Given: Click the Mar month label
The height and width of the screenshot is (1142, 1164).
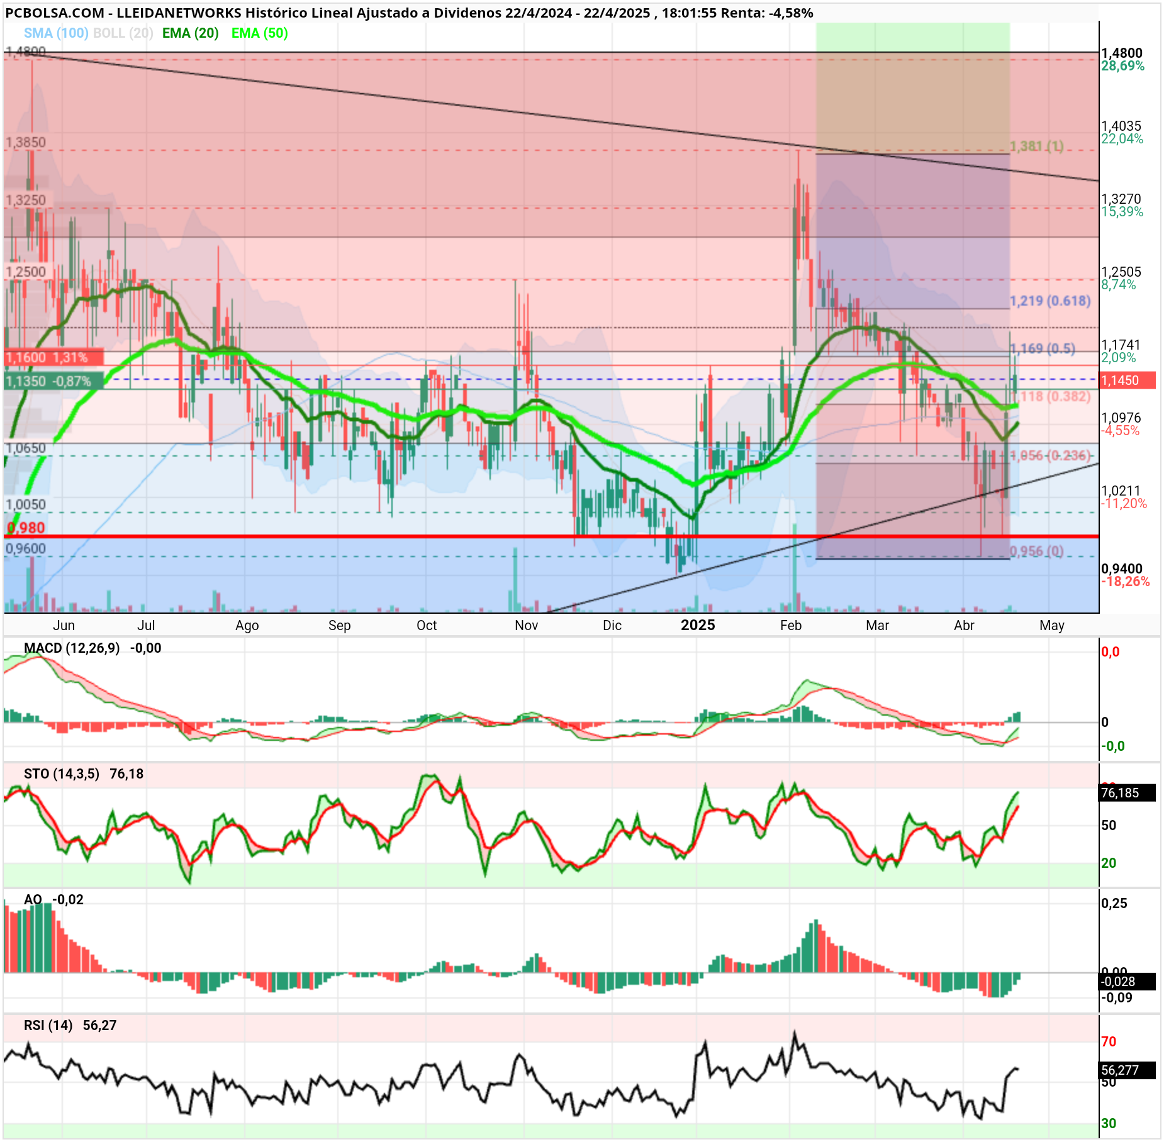Looking at the screenshot, I should pyautogui.click(x=878, y=625).
